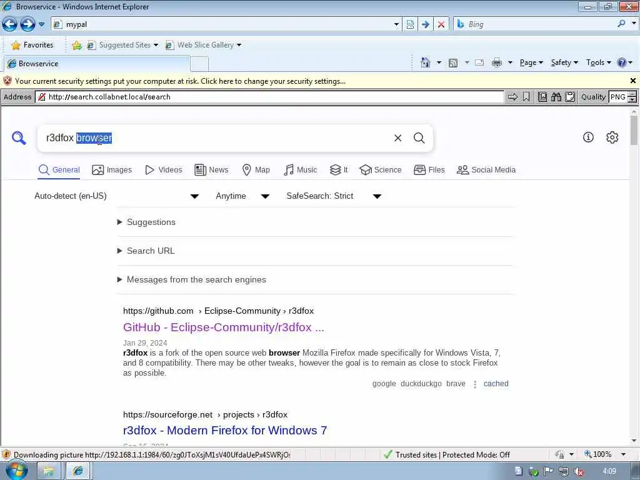Click the compatibility view icon in address bar
640x480 pixels.
(410, 24)
